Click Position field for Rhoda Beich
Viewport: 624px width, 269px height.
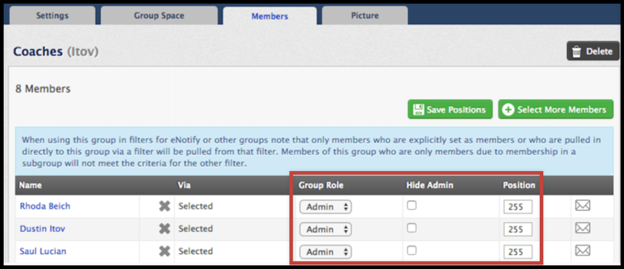point(518,207)
